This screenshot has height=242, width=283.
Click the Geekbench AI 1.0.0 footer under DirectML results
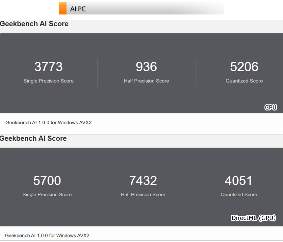[x=47, y=235]
